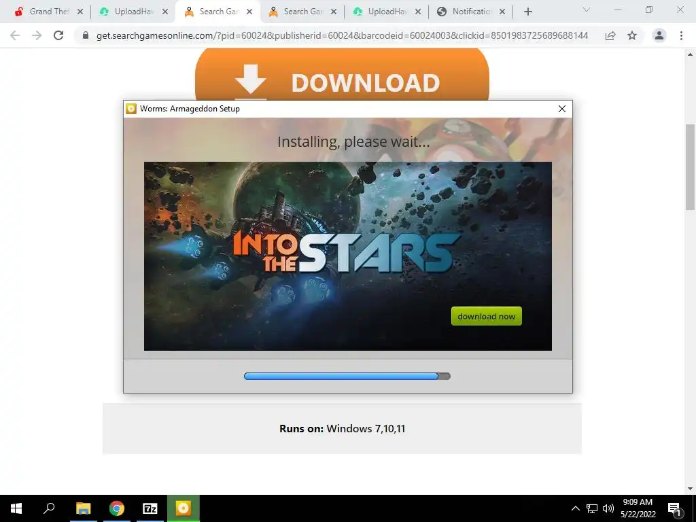This screenshot has height=522, width=696.
Task: Open Chrome from the taskbar
Action: 117,508
